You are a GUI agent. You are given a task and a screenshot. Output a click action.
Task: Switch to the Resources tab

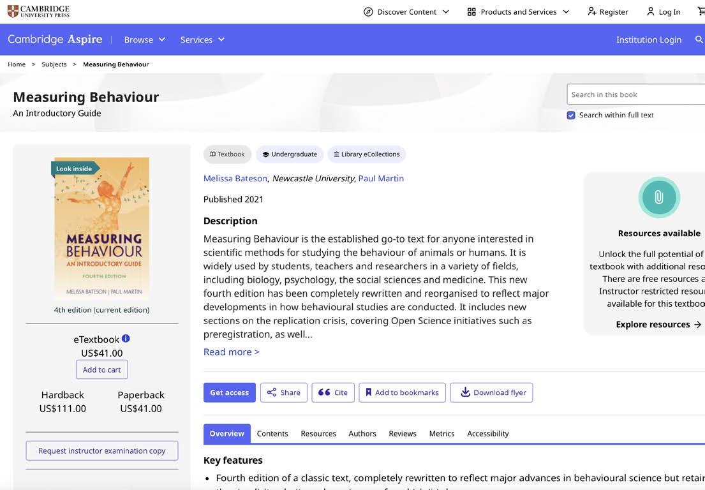pos(318,433)
